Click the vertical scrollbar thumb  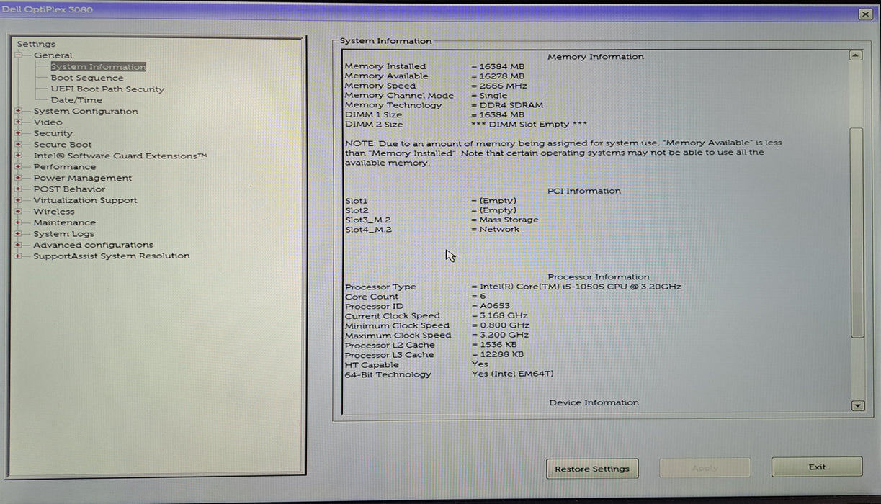tap(857, 233)
